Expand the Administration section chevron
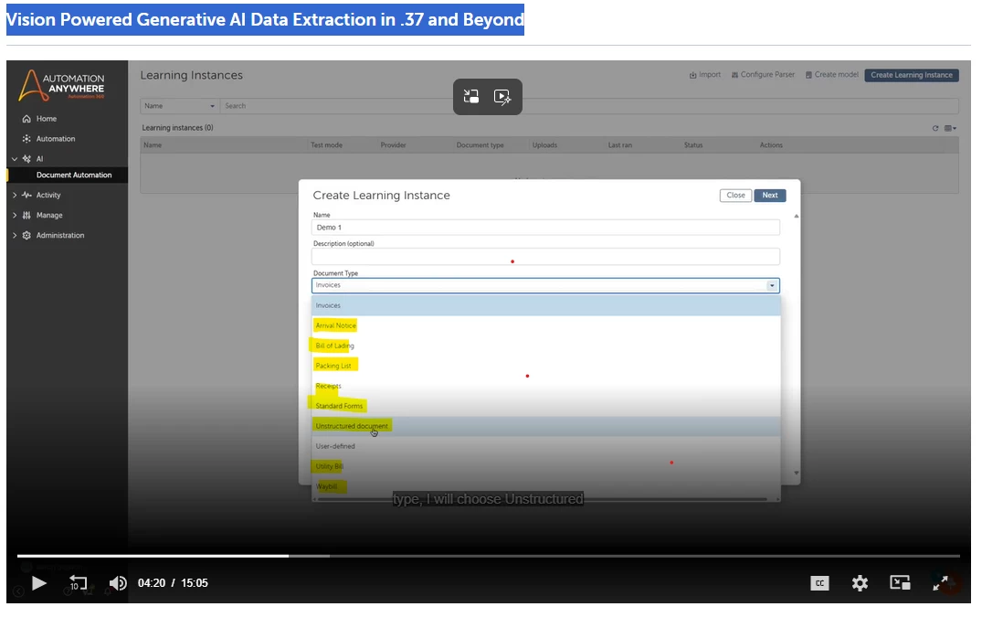Screen dimensions: 982x628 (x=15, y=235)
